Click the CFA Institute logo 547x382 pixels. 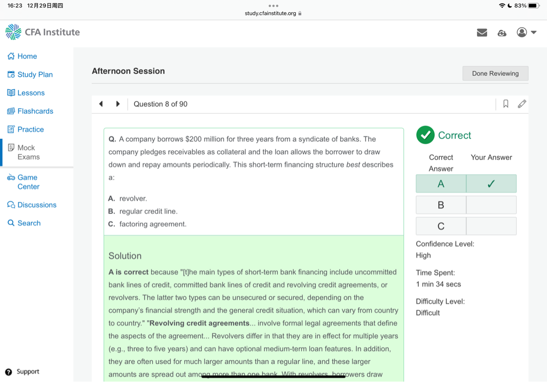[x=43, y=32]
